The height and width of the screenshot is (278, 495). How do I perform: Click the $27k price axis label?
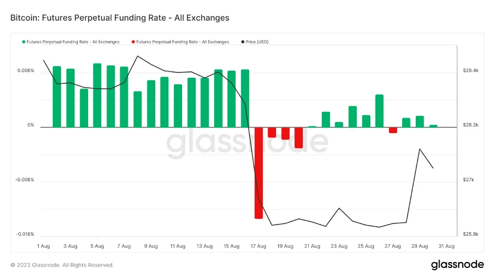[x=468, y=179]
